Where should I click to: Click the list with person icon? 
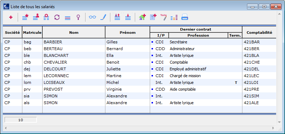pos(36,17)
